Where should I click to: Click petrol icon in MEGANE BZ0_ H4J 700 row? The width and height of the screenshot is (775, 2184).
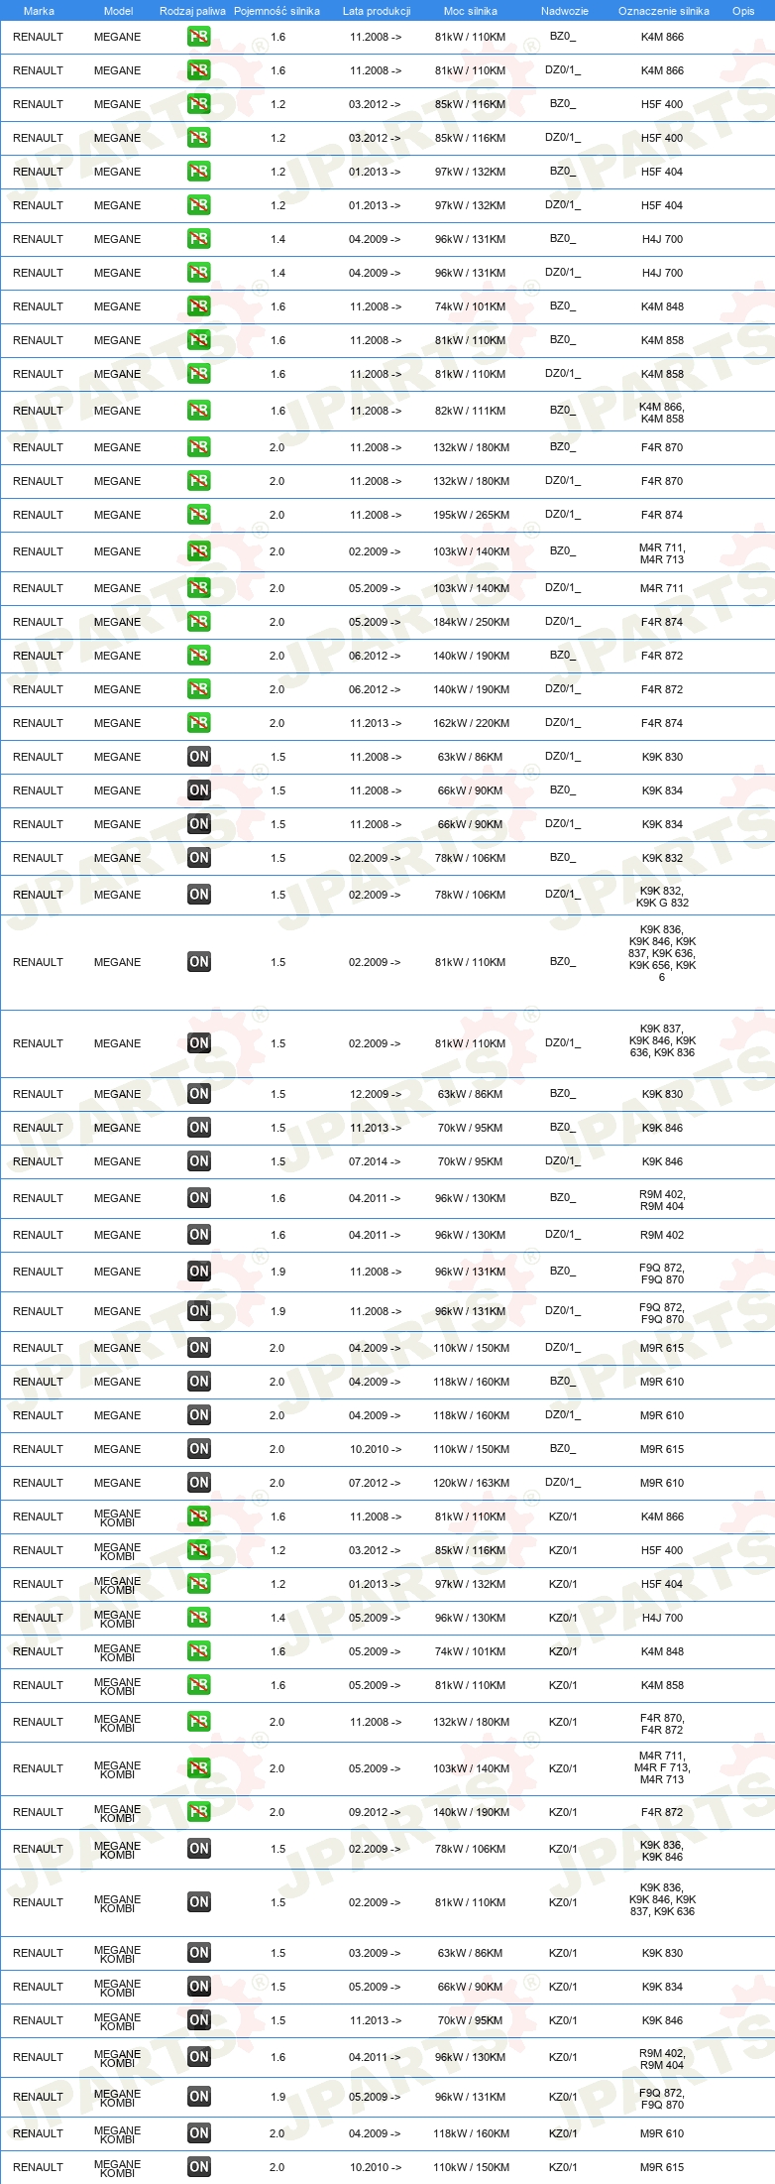tap(198, 239)
